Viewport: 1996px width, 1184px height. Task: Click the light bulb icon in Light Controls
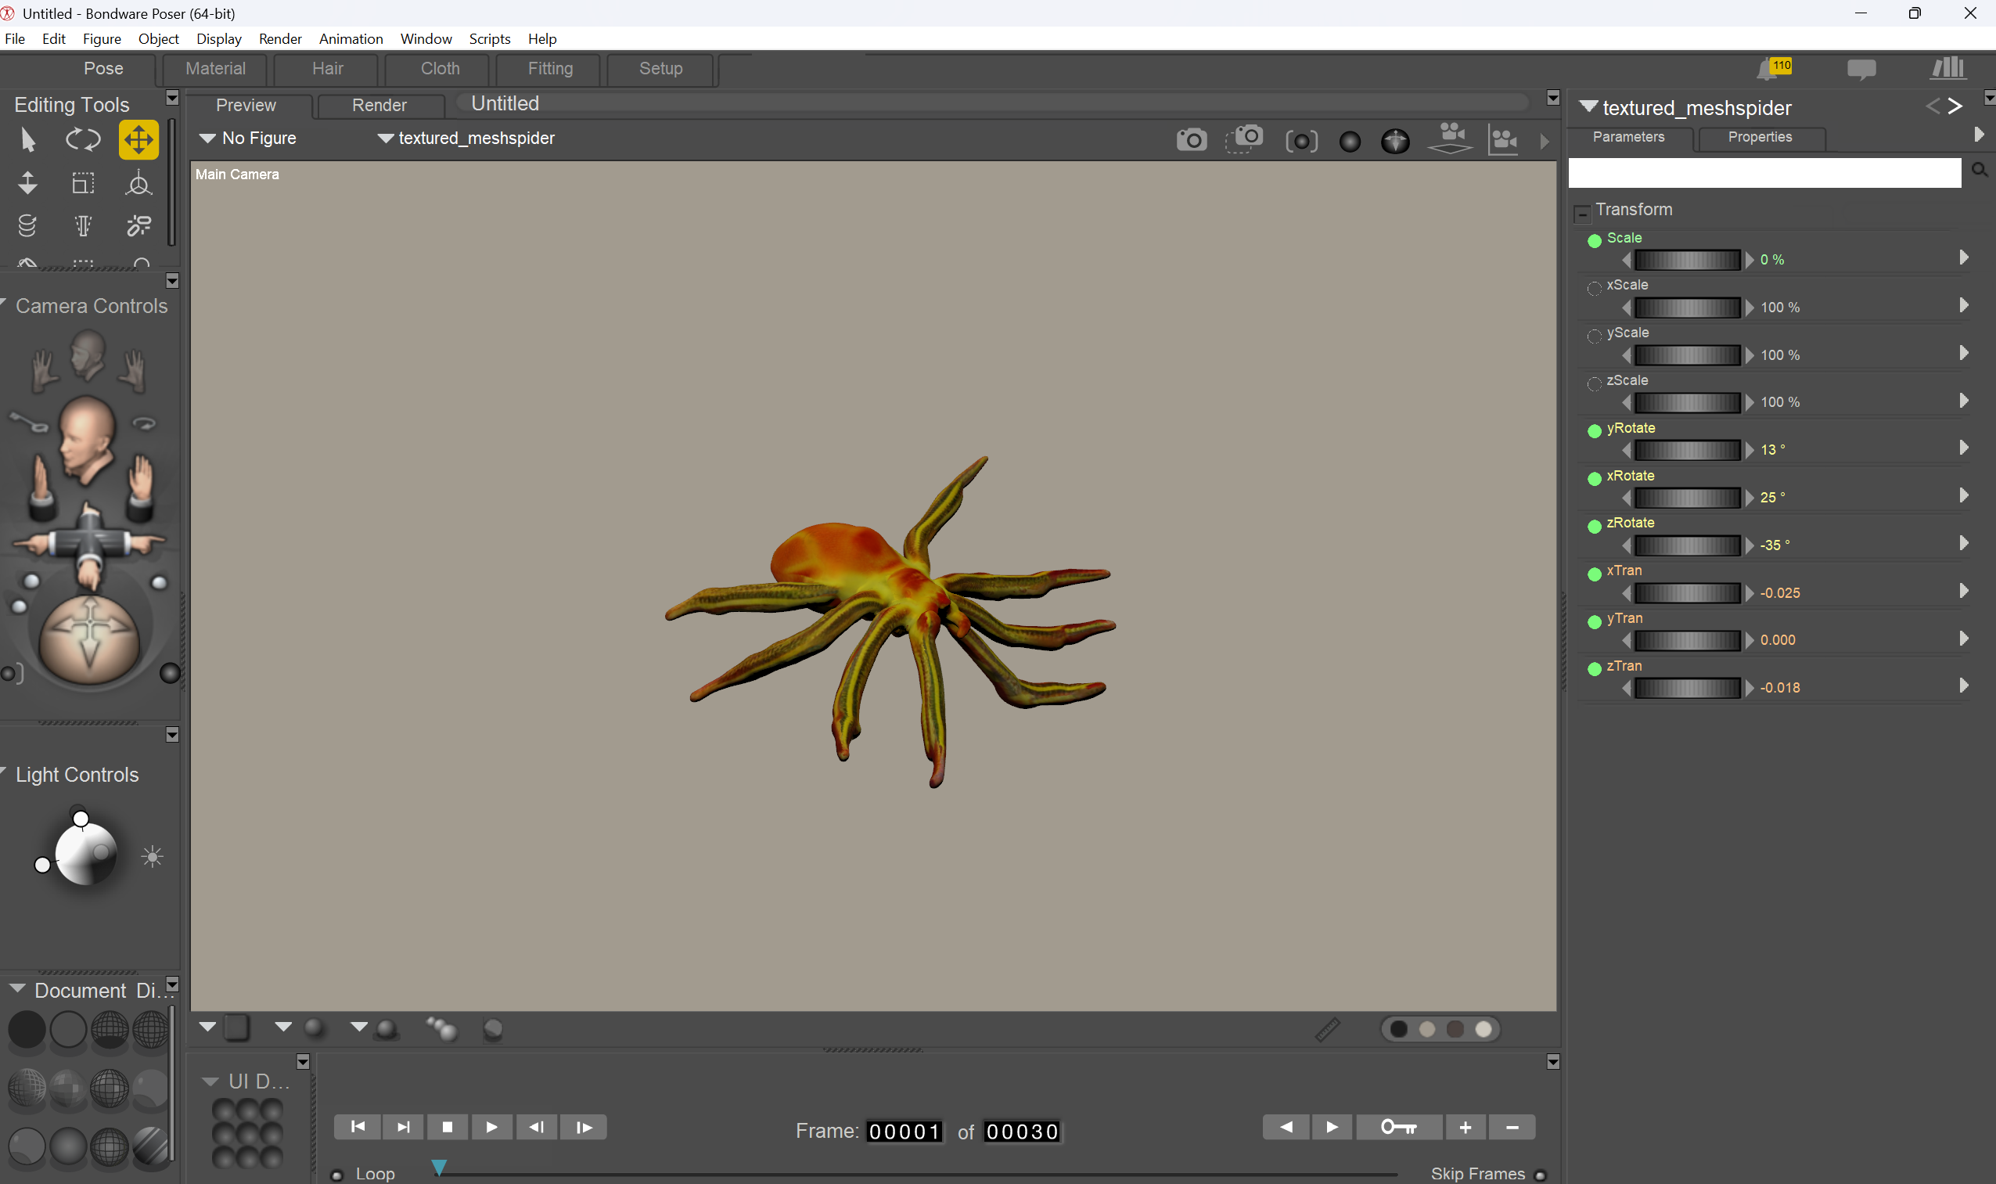click(153, 857)
